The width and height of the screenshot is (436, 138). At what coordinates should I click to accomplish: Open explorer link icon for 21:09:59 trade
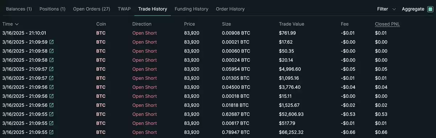tap(52, 42)
